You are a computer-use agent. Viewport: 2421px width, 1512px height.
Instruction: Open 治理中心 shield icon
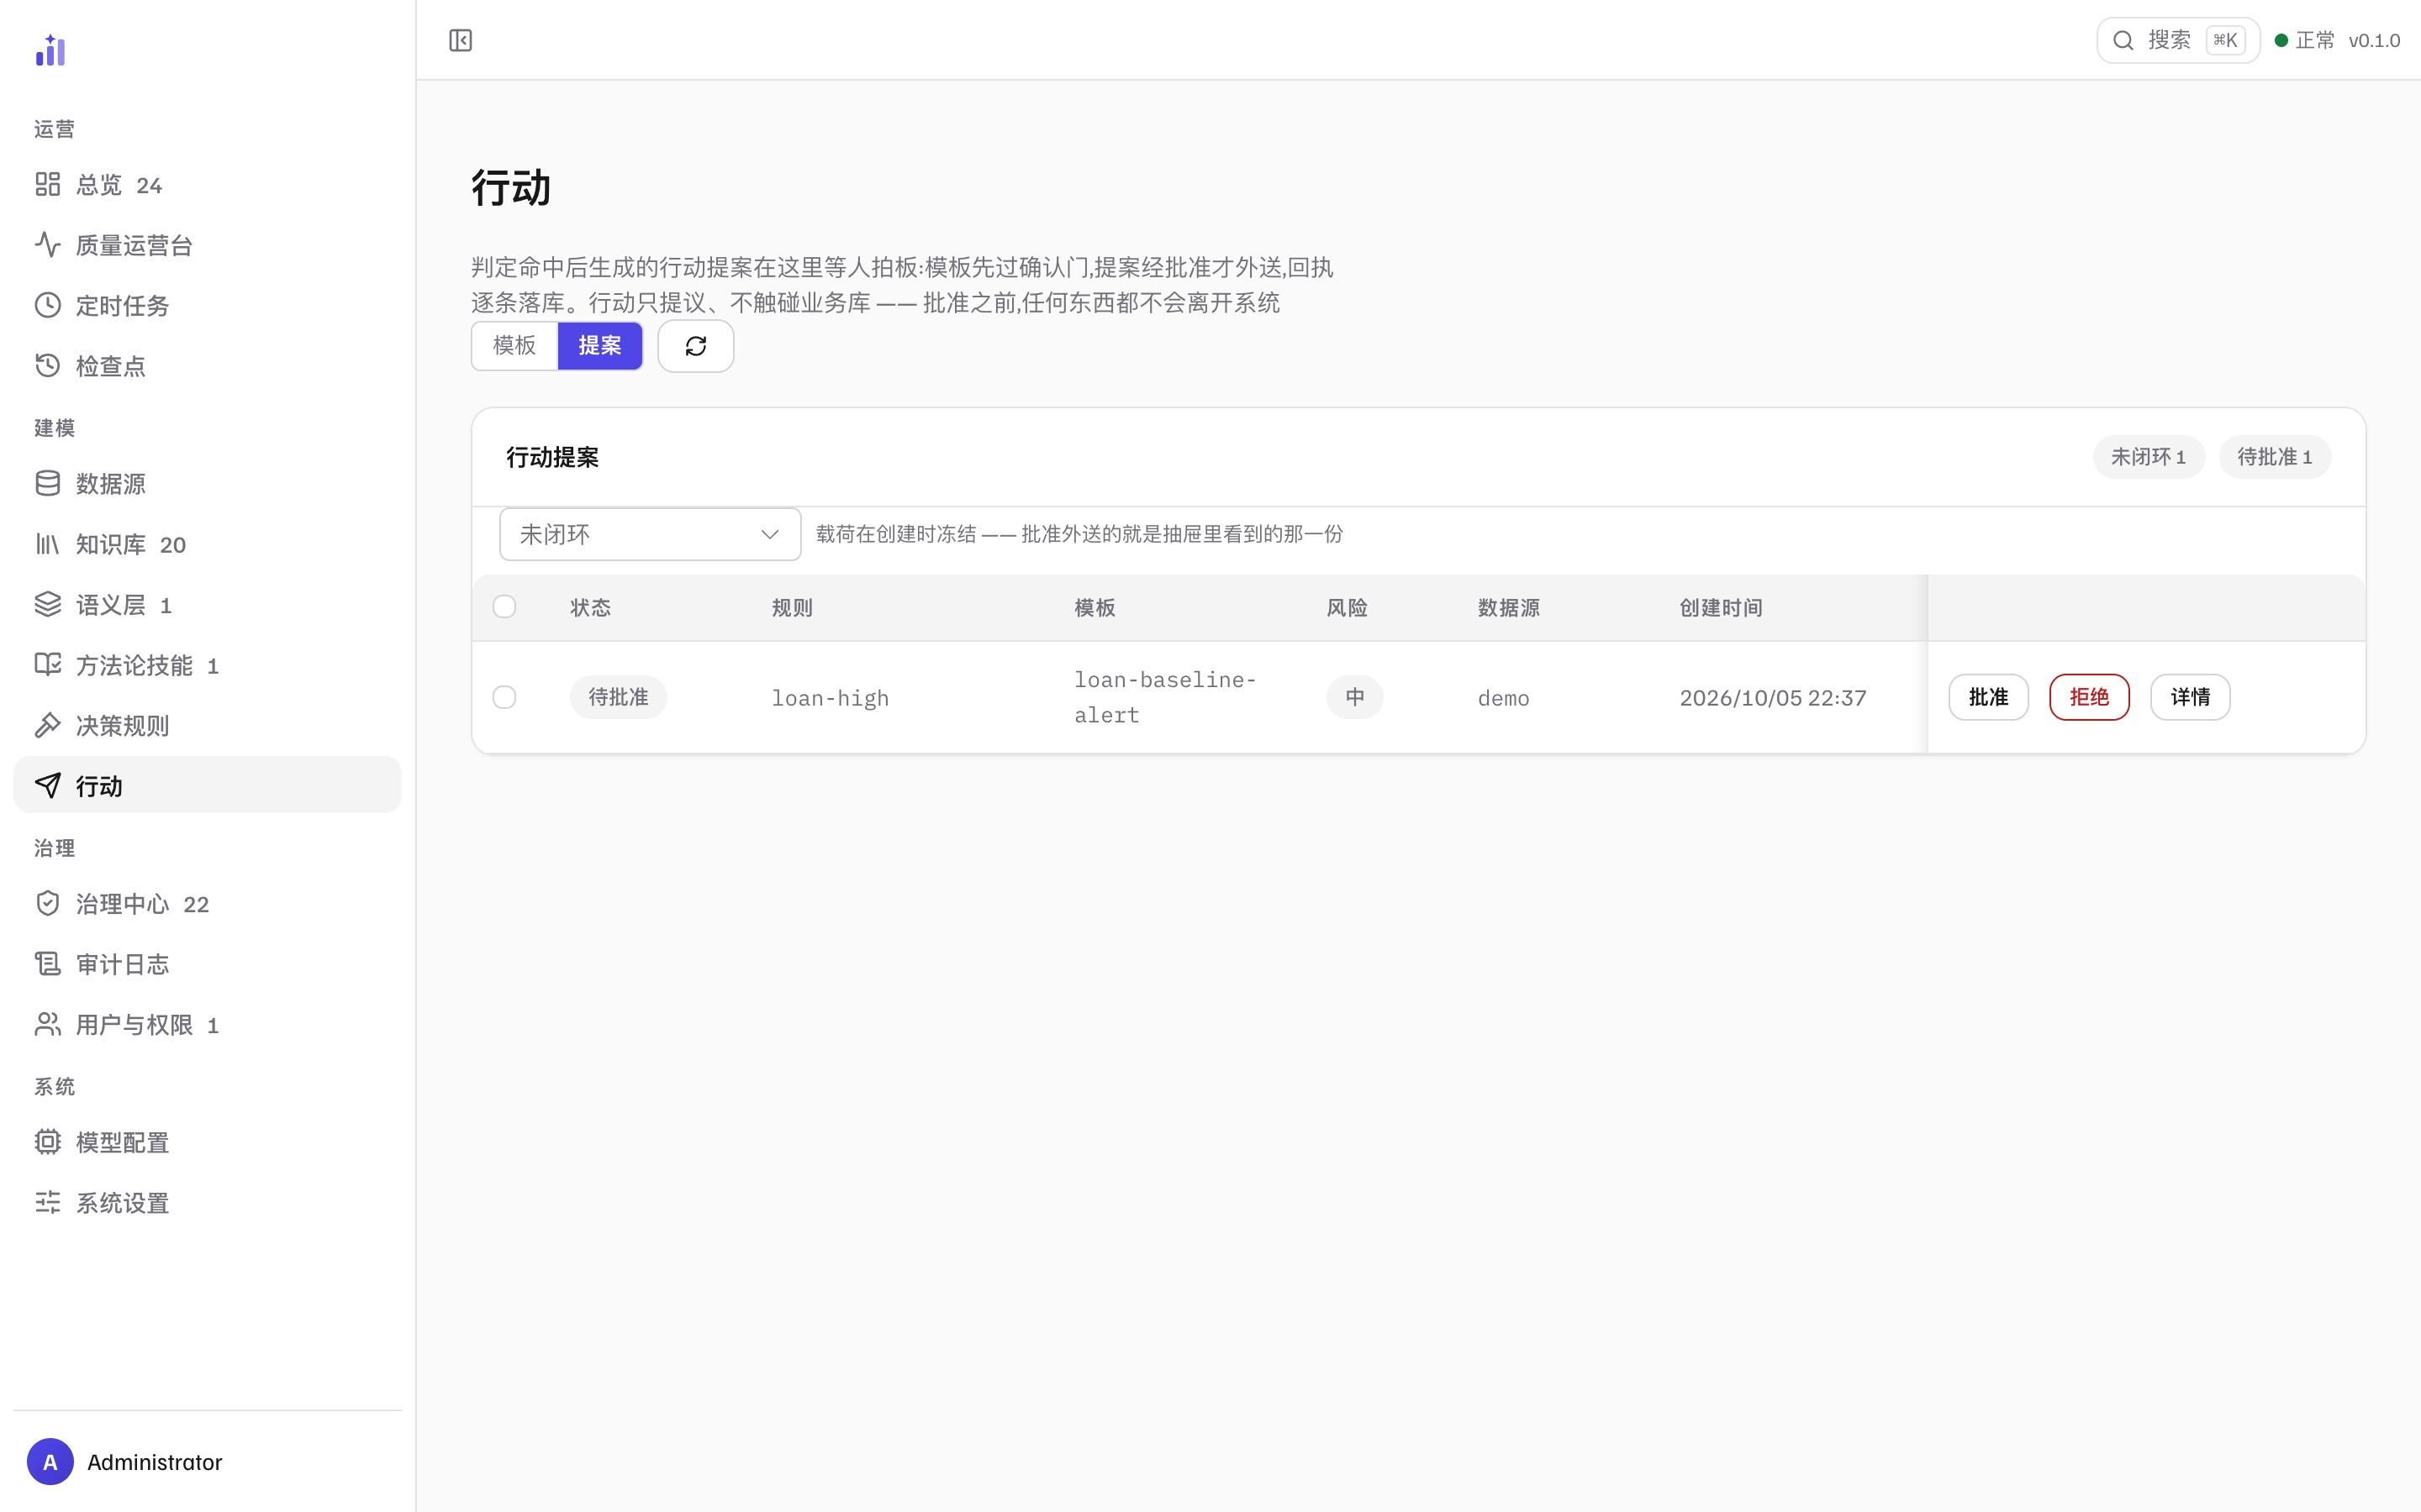click(47, 904)
